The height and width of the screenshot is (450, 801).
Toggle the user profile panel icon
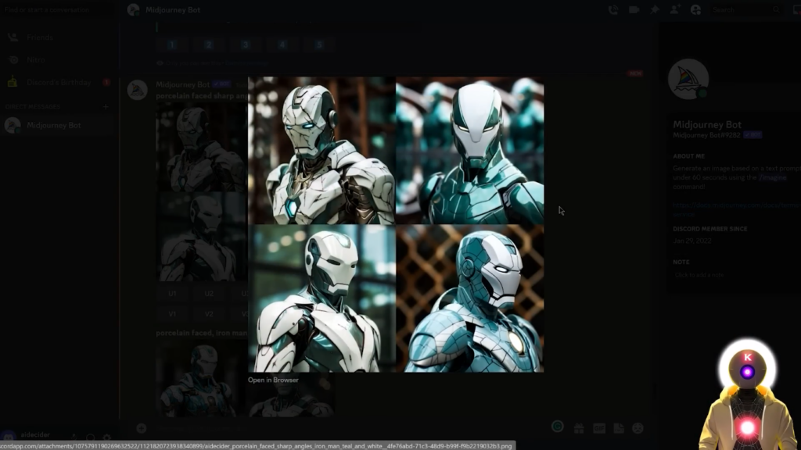coord(695,9)
